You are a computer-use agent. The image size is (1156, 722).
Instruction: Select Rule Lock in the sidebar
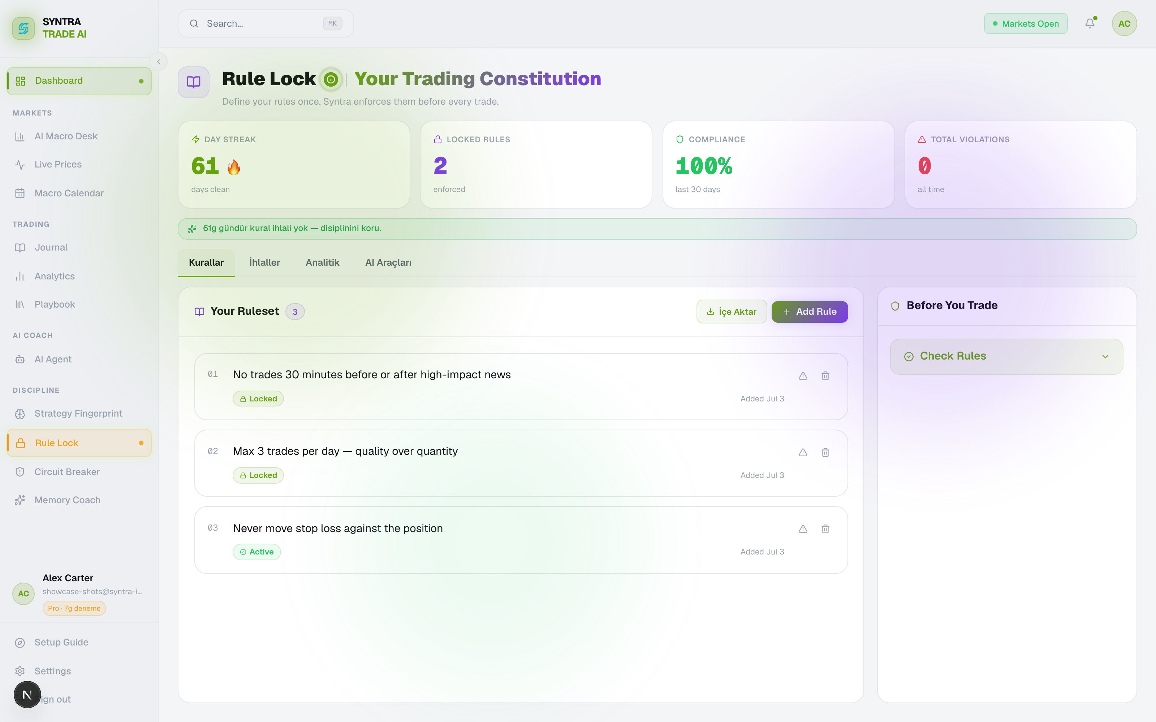(x=79, y=443)
